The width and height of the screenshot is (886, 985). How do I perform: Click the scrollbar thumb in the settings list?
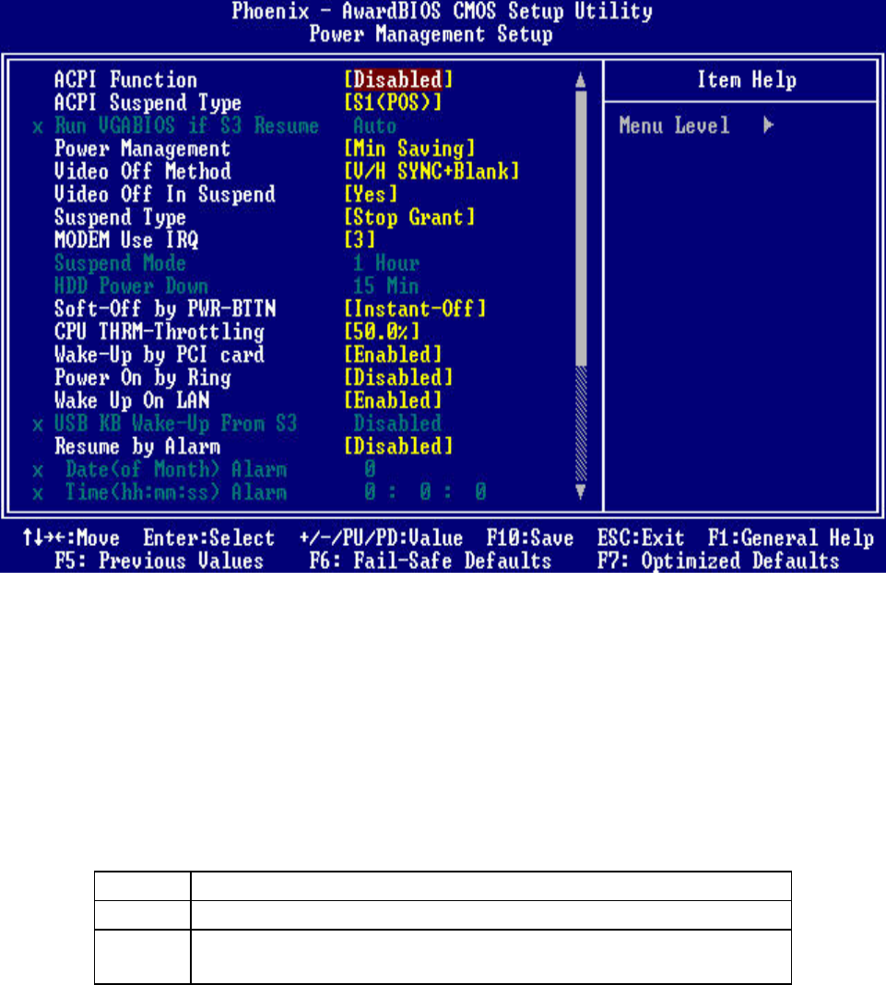(x=581, y=228)
